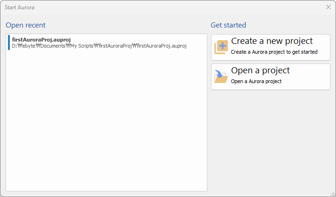Click the D: file path under firstAuroraProj.auproj
This screenshot has width=336, height=197.
99,46
